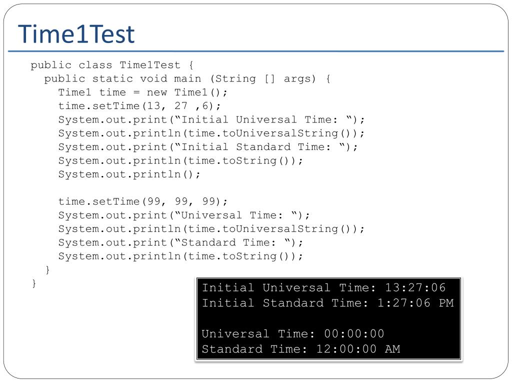Viewport: 512px width, 384px height.
Task: Click the first time.toString() println line
Action: [180, 160]
